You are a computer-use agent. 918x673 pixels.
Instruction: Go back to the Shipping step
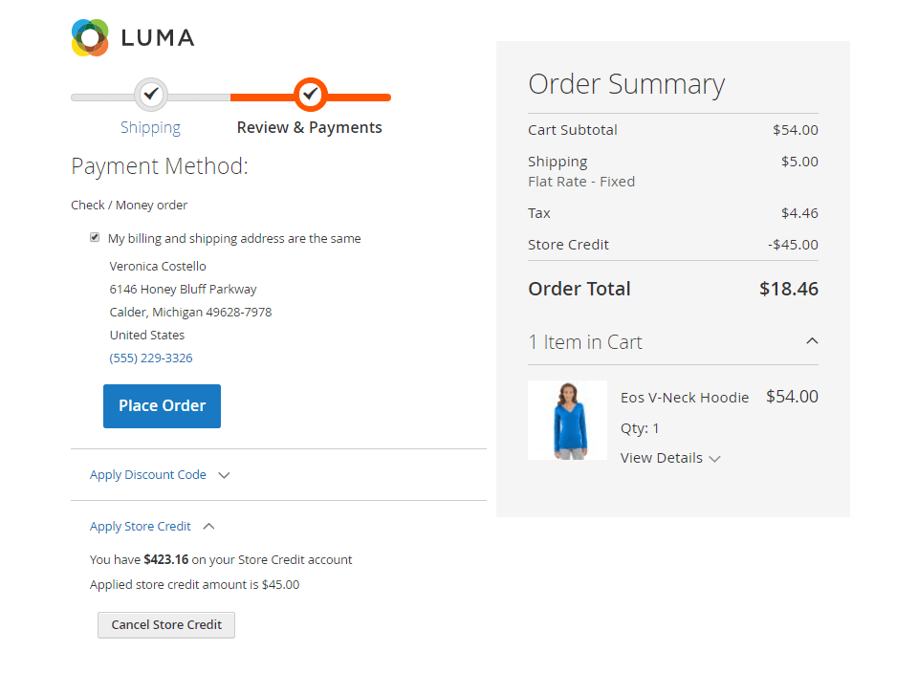point(150,127)
